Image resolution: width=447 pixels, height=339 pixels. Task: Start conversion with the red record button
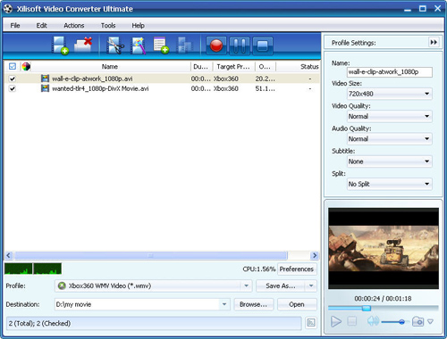pos(216,45)
